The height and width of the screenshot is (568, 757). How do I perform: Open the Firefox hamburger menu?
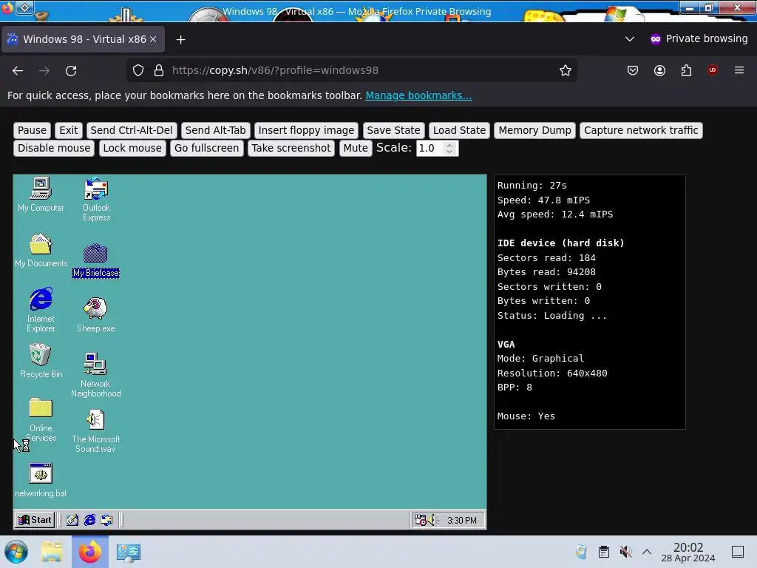point(739,70)
